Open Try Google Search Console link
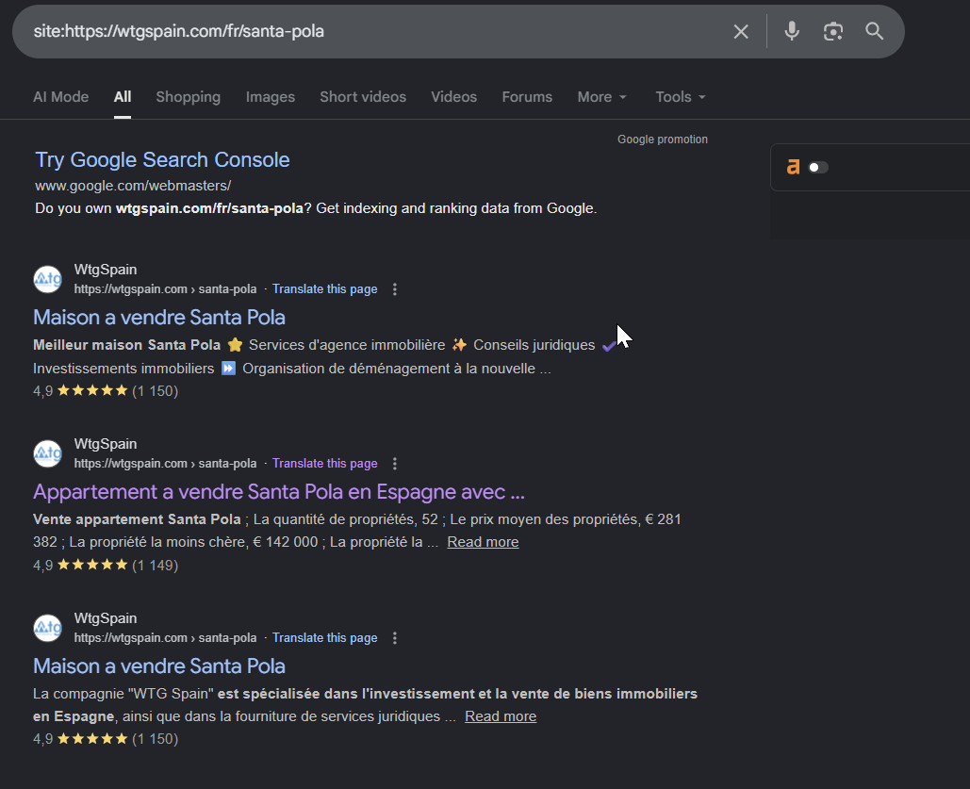Screen dimensions: 970x789 coord(162,159)
